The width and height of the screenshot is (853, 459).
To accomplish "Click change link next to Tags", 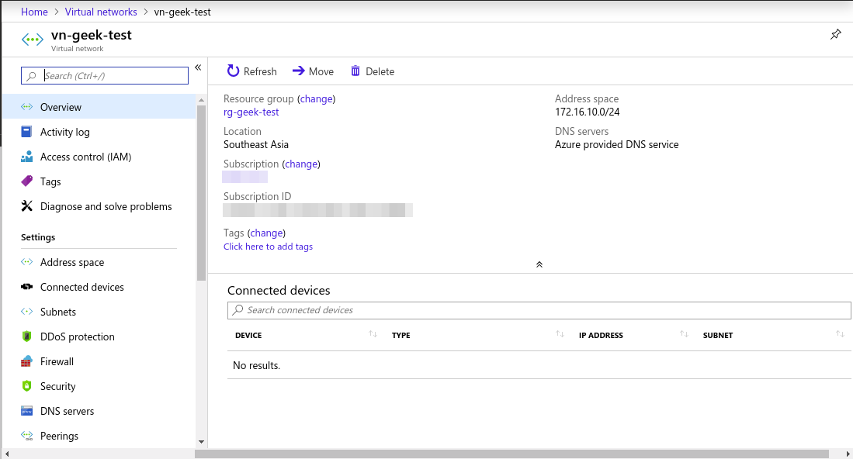I will pos(266,233).
